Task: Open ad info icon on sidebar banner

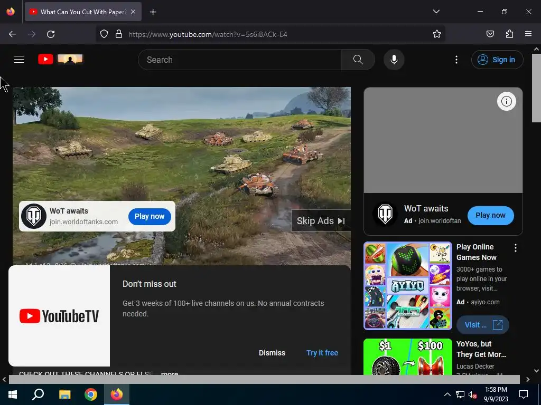Action: coord(506,101)
